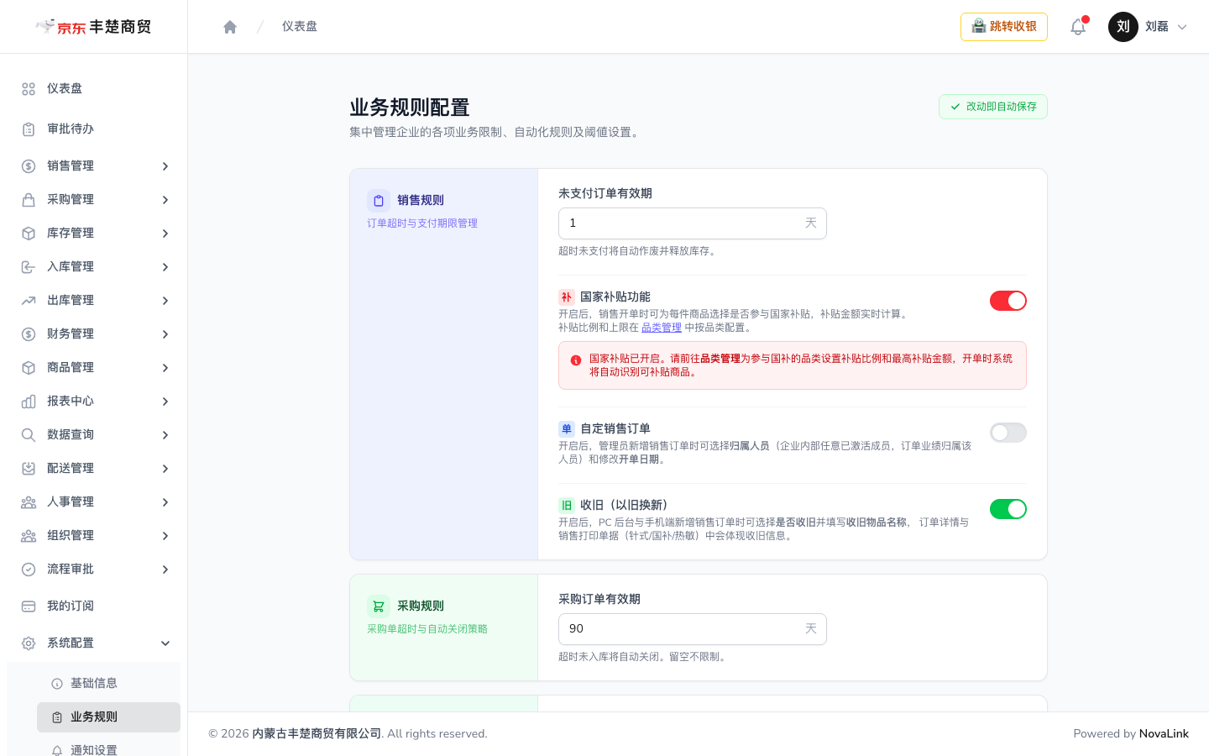Expand the 报表中心 chevron
Image resolution: width=1209 pixels, height=756 pixels.
pyautogui.click(x=165, y=402)
